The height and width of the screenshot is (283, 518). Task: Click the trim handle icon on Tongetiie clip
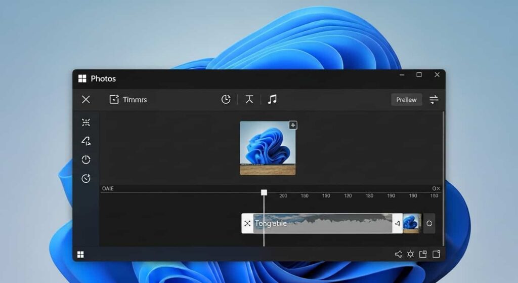(x=247, y=223)
